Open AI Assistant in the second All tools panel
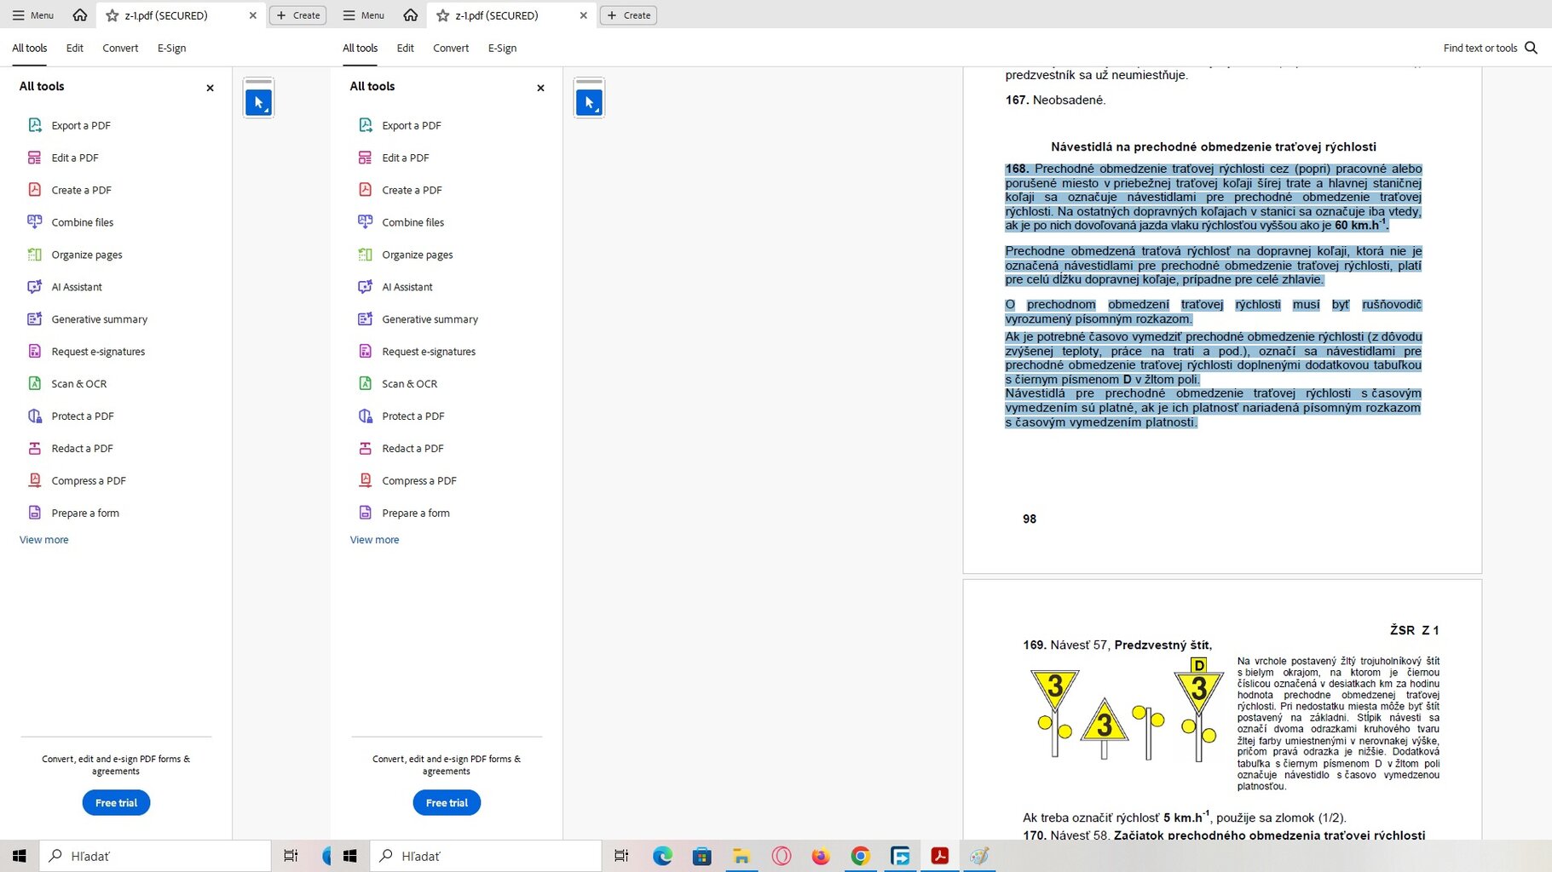 [x=407, y=287]
